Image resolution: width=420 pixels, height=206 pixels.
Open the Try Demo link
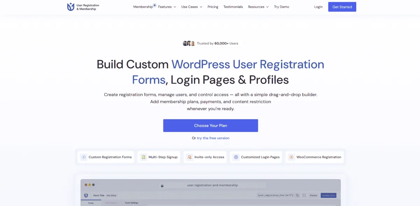[x=281, y=7]
